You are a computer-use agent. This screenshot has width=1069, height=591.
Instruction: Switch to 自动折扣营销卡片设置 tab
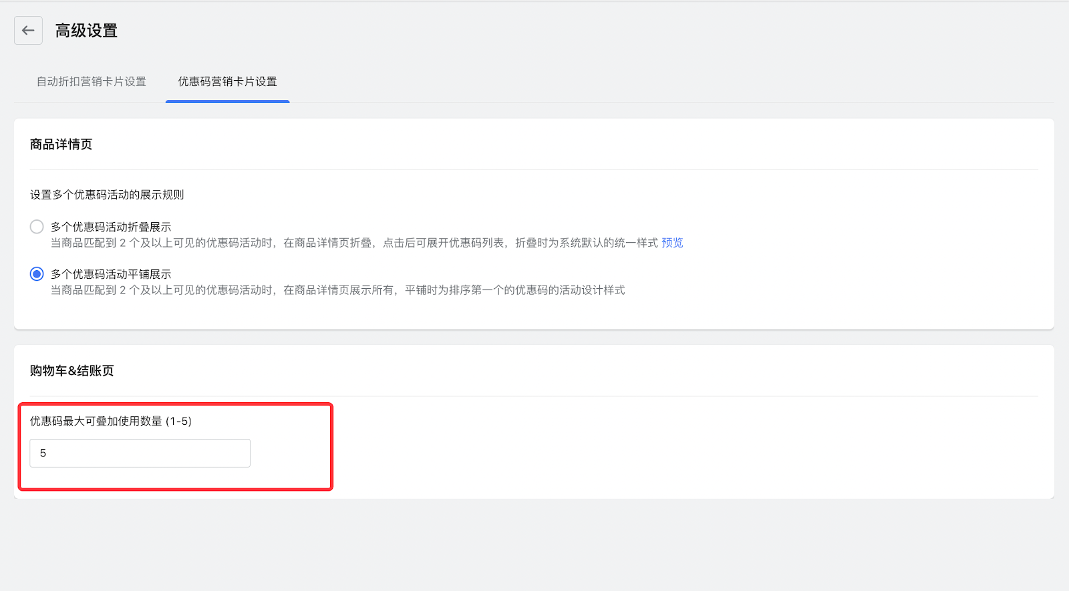click(x=91, y=81)
